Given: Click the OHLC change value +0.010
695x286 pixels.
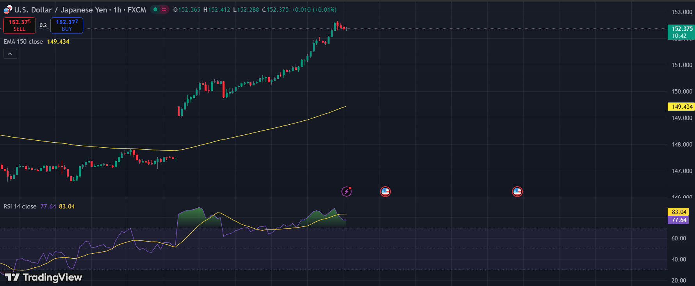Looking at the screenshot, I should point(301,10).
